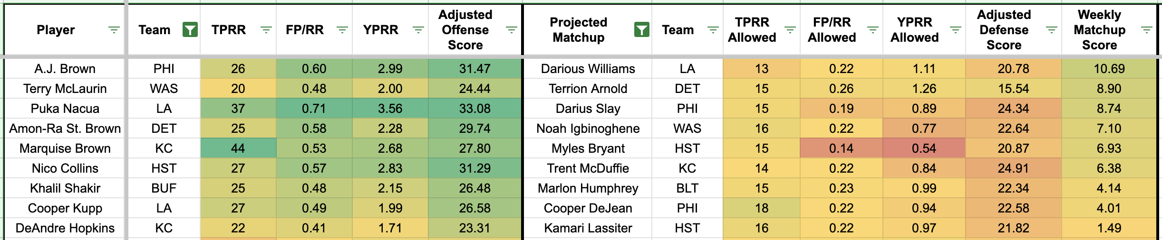Open the Player column filter icon
The height and width of the screenshot is (240, 1162).
tap(114, 30)
